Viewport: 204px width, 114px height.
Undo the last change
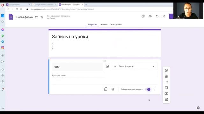point(157,16)
